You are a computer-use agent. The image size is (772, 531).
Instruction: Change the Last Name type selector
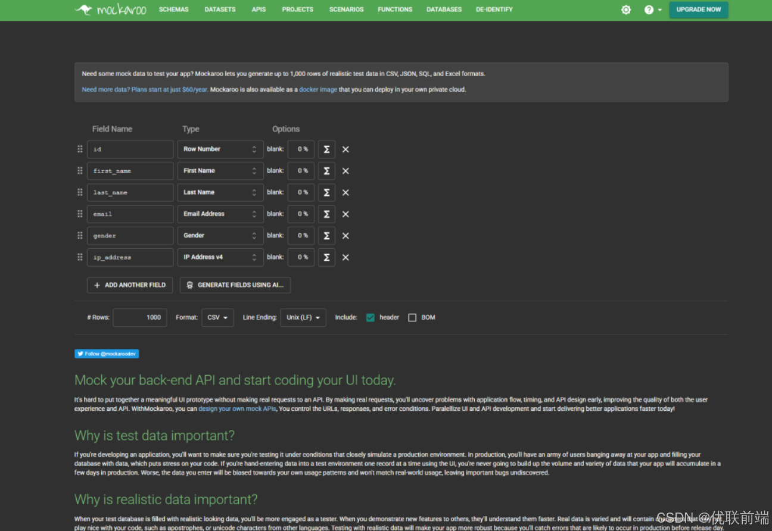click(x=220, y=192)
